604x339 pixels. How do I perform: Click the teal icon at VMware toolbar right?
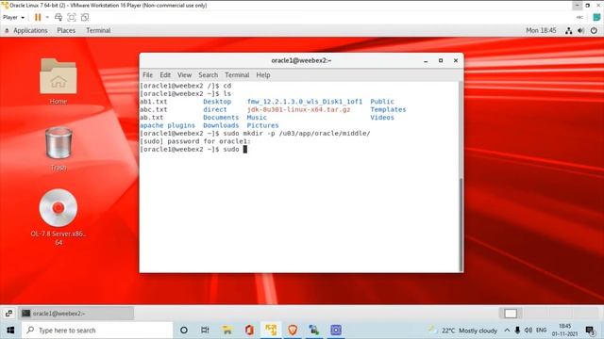596,17
